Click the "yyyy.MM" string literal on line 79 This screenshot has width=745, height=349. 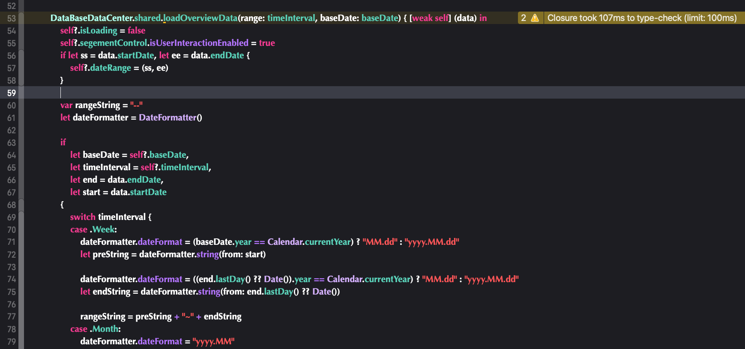[x=213, y=341]
